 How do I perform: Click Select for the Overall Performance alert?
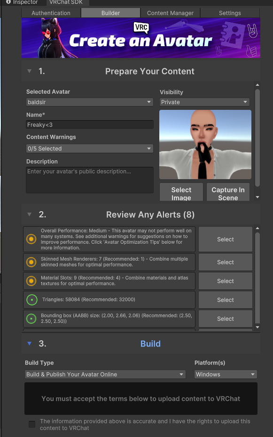click(226, 239)
